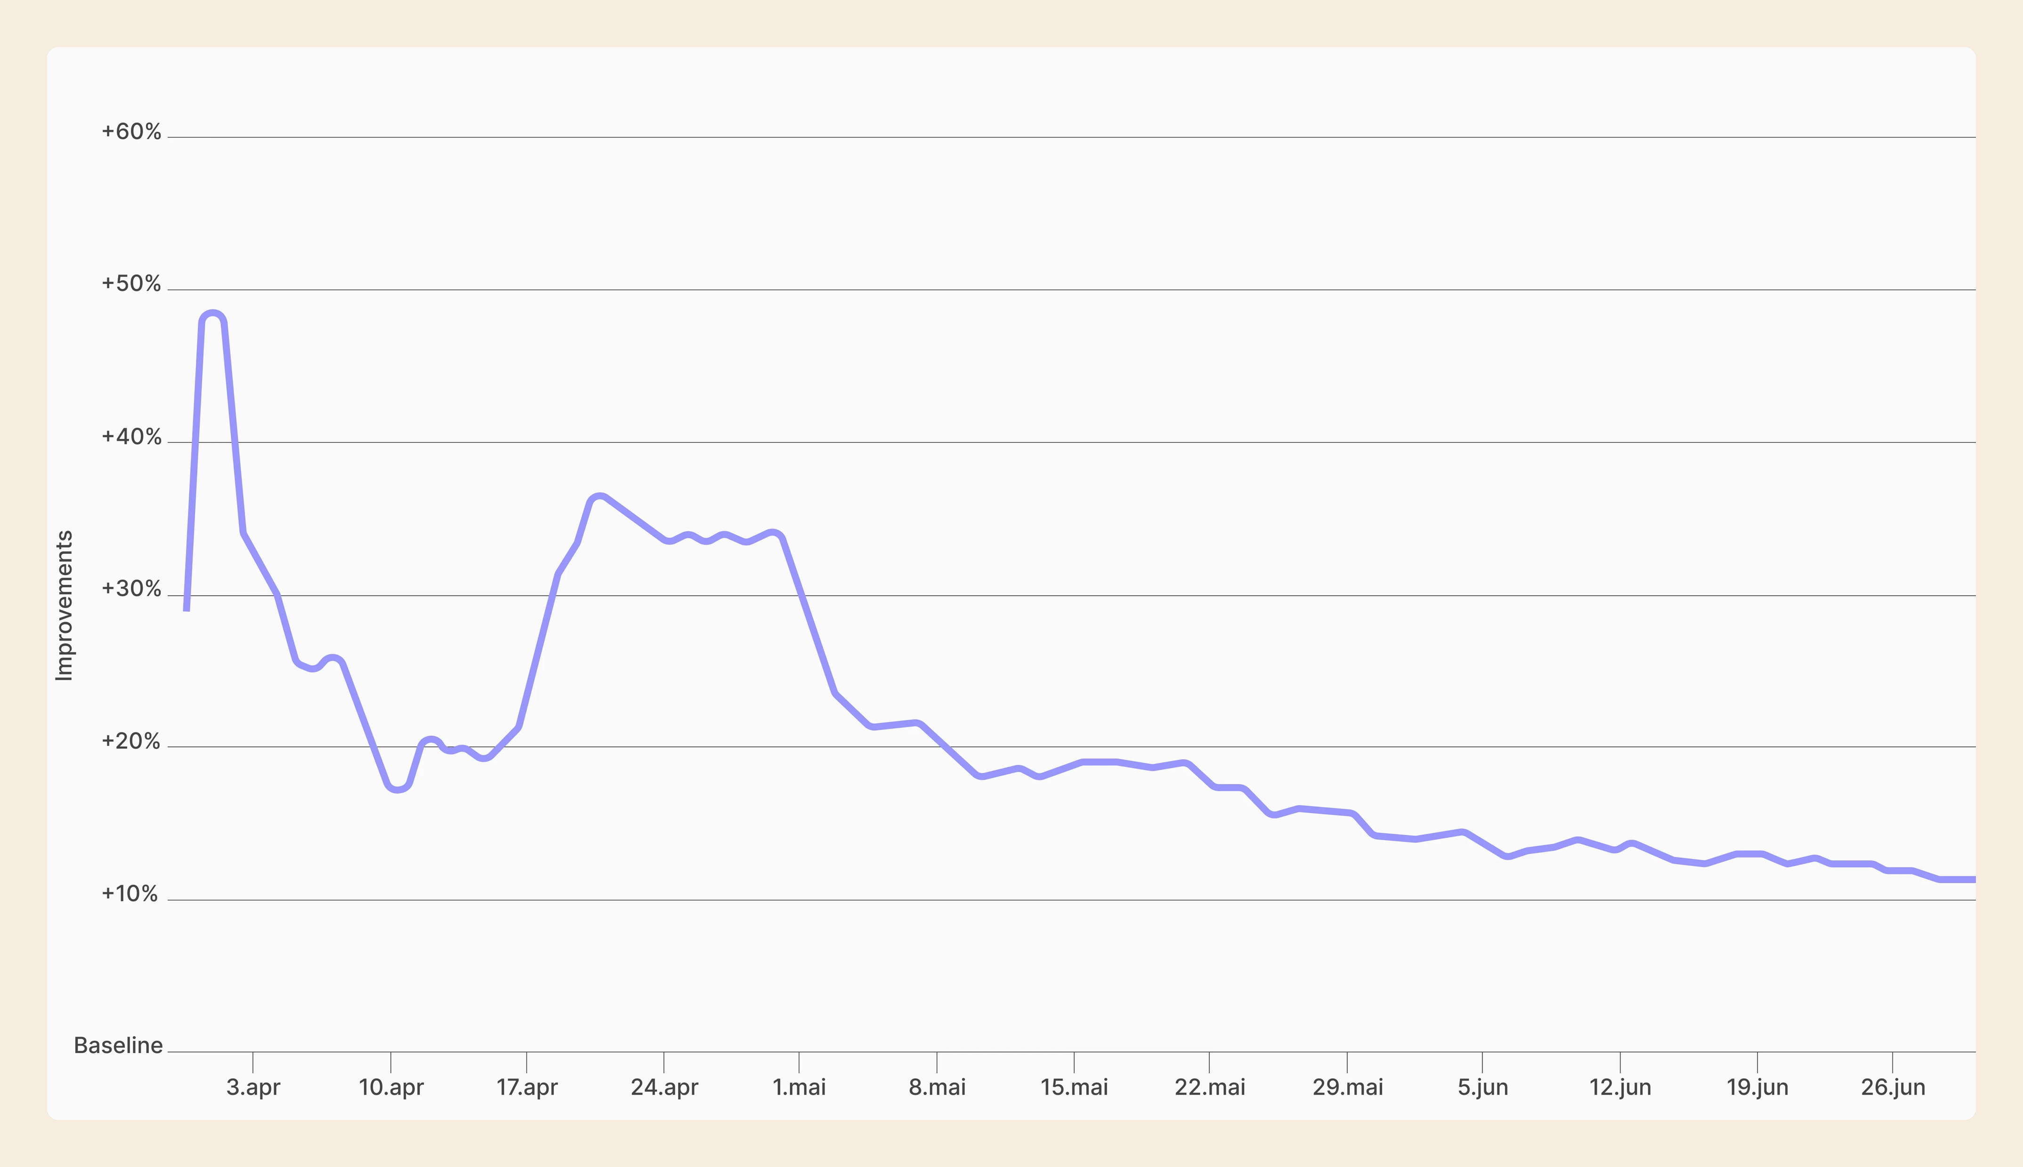2023x1167 pixels.
Task: Select the "22.mai" date label
Action: [x=1210, y=1088]
